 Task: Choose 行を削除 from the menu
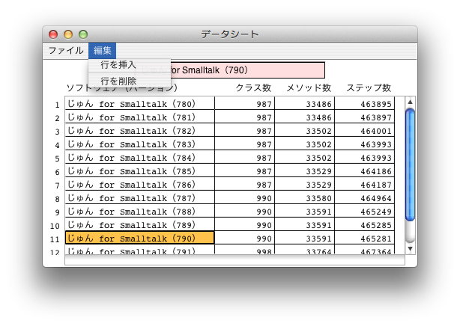(x=130, y=81)
